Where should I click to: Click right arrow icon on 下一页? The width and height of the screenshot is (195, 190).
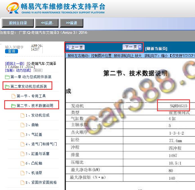[140, 47]
